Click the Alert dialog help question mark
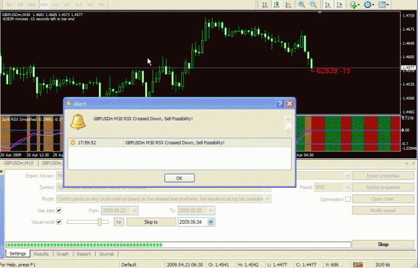The image size is (418, 268). (x=280, y=104)
